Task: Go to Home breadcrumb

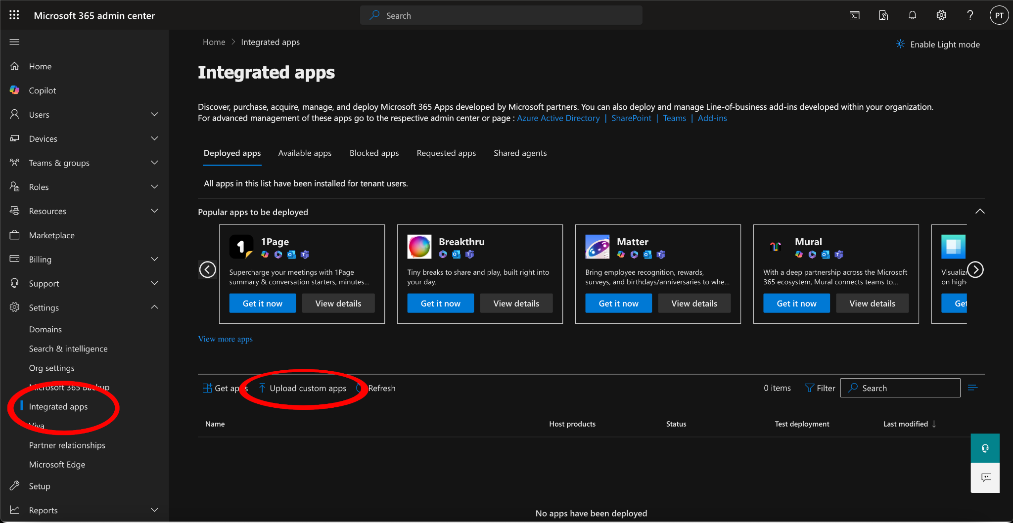Action: click(x=214, y=42)
